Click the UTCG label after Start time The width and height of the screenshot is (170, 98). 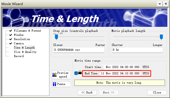click(146, 67)
